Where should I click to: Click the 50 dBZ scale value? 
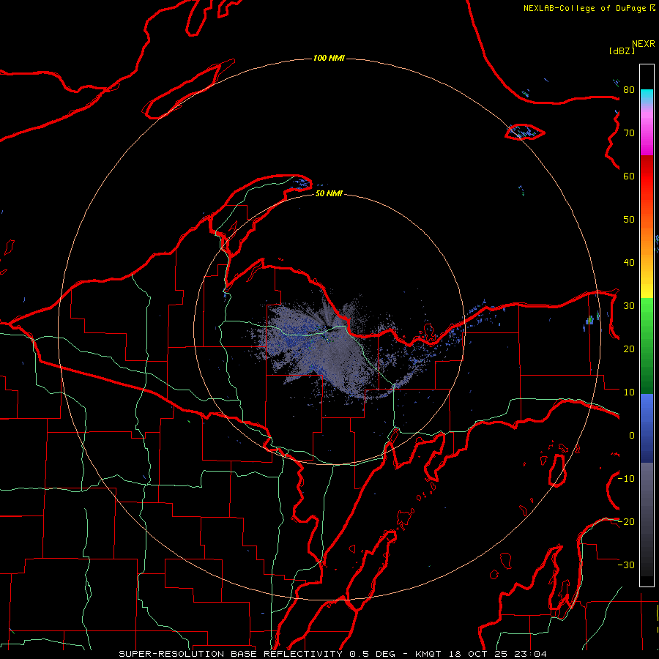(x=629, y=220)
